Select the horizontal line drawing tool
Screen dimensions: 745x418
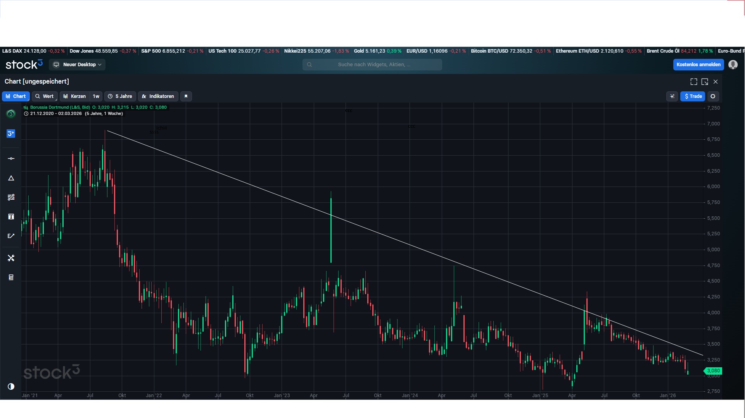[x=11, y=159]
